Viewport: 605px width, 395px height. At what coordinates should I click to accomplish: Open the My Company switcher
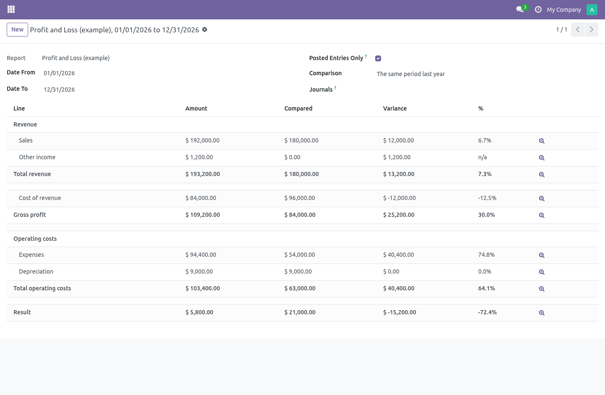pos(564,9)
